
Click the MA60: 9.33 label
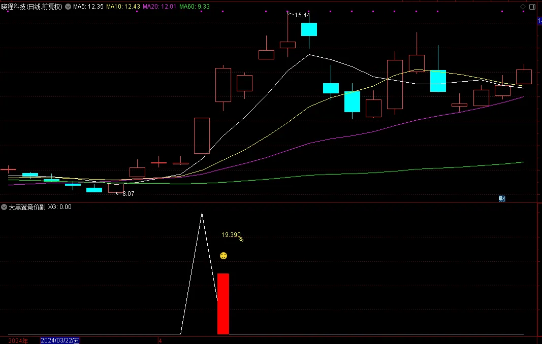tap(195, 7)
